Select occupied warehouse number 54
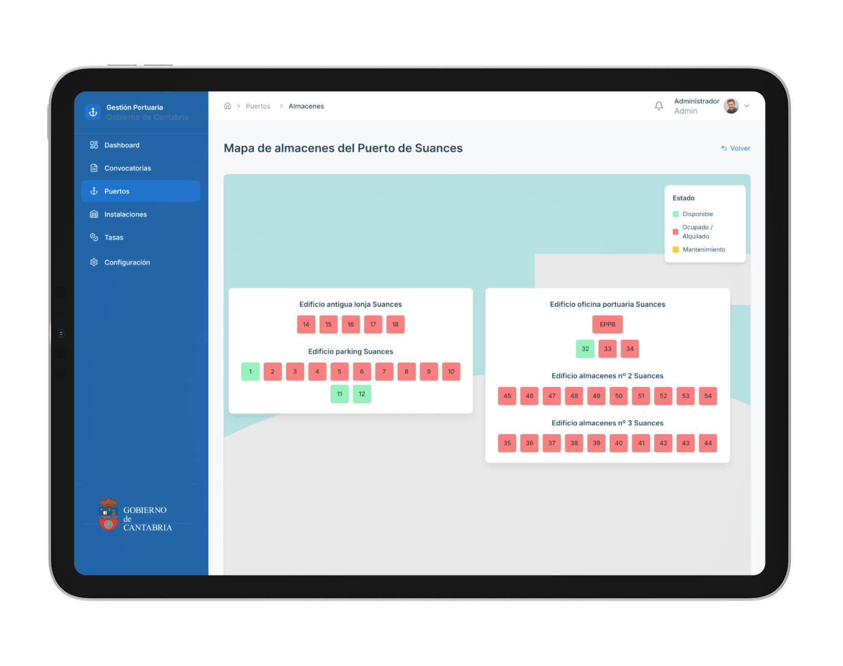The image size is (843, 666). click(x=708, y=396)
